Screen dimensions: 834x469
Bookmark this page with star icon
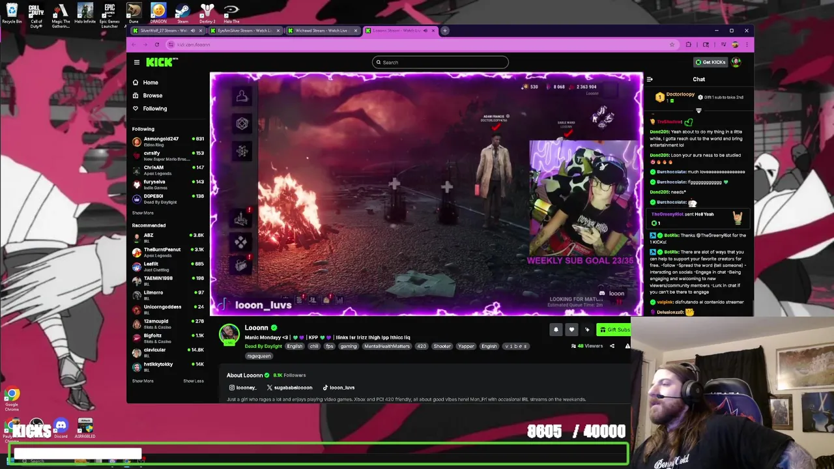coord(672,44)
